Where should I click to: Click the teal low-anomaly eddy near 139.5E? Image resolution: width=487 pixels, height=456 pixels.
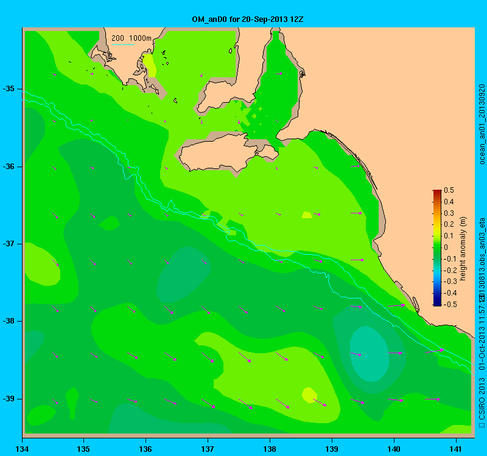coord(370,354)
